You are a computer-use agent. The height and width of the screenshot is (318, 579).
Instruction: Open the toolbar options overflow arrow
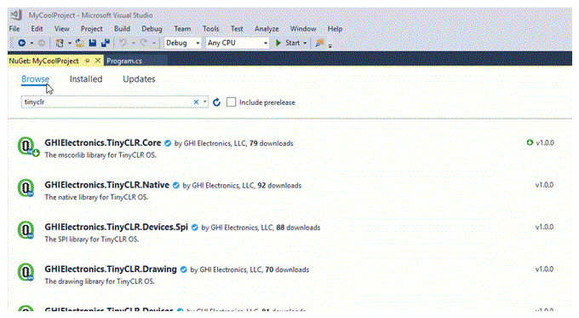coord(330,45)
